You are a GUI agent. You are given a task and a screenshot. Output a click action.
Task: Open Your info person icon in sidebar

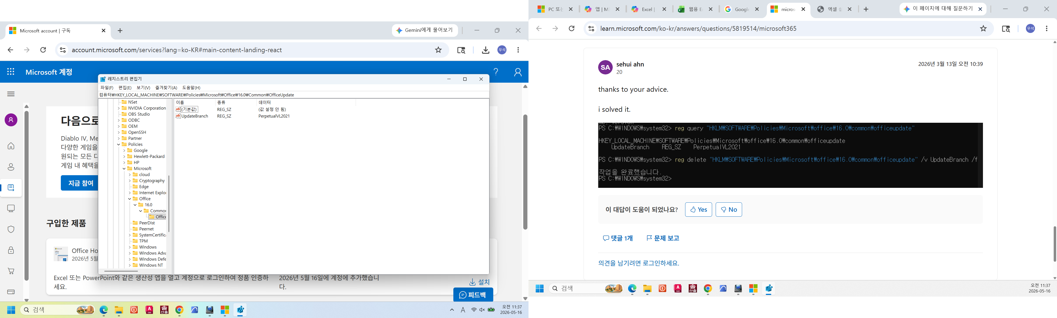pyautogui.click(x=11, y=167)
